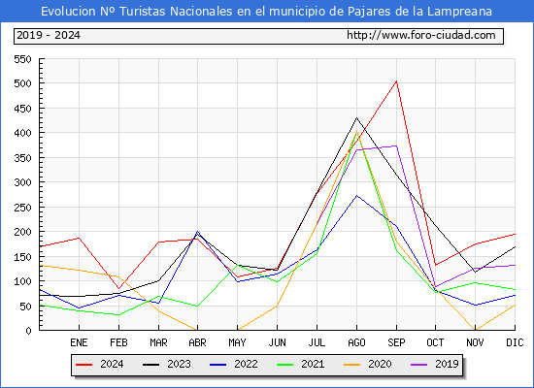Click the 500 y-axis value
The width and height of the screenshot is (534, 388).
pos(23,83)
